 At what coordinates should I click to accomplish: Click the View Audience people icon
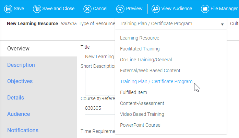pos(156,9)
